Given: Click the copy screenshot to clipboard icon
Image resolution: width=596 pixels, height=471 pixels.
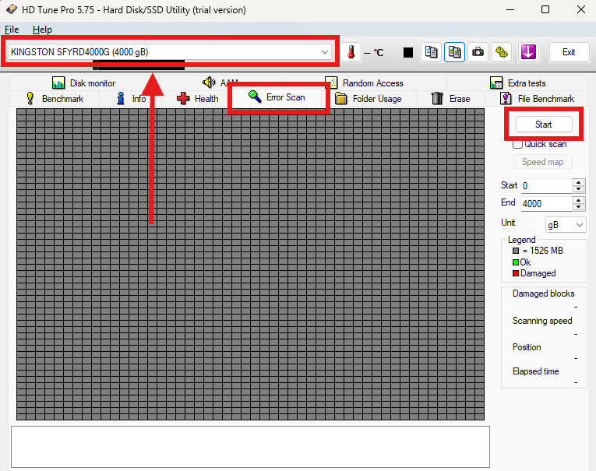Looking at the screenshot, I should tap(454, 52).
